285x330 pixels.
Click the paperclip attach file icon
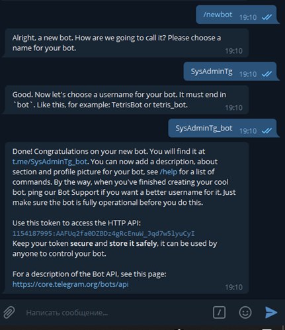click(x=9, y=312)
